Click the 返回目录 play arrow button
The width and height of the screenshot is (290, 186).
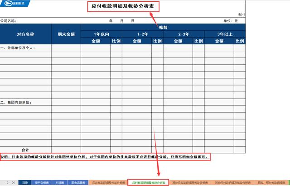click(x=15, y=3)
